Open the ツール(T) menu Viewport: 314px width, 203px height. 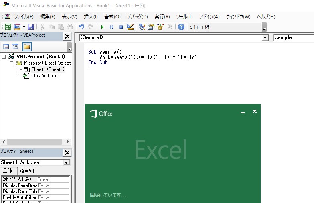tap(184, 17)
